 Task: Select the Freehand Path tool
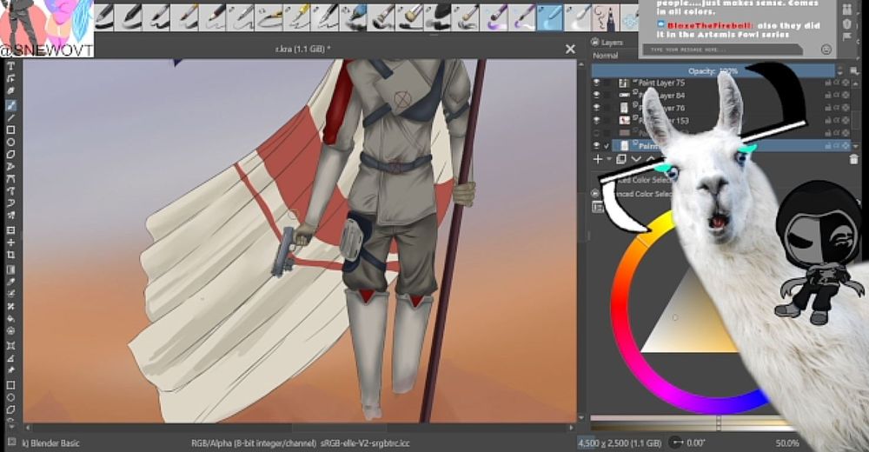pyautogui.click(x=10, y=190)
